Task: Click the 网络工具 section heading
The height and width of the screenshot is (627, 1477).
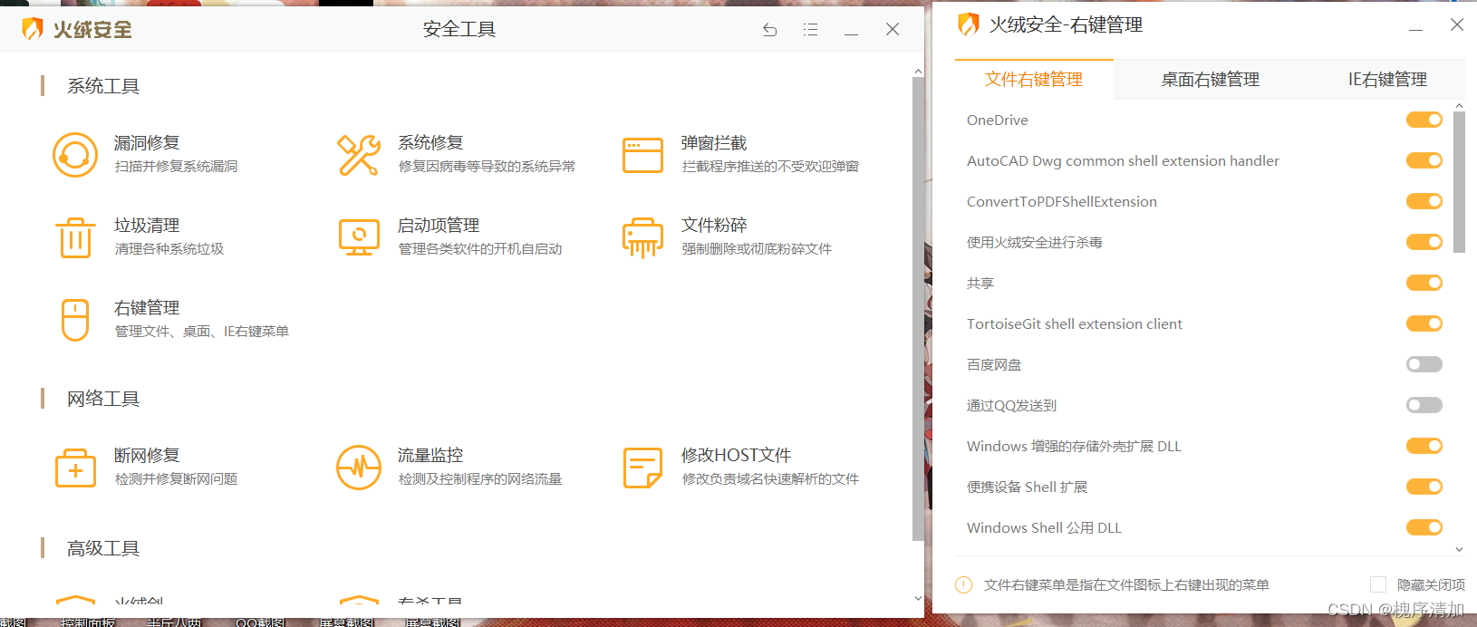Action: [103, 399]
